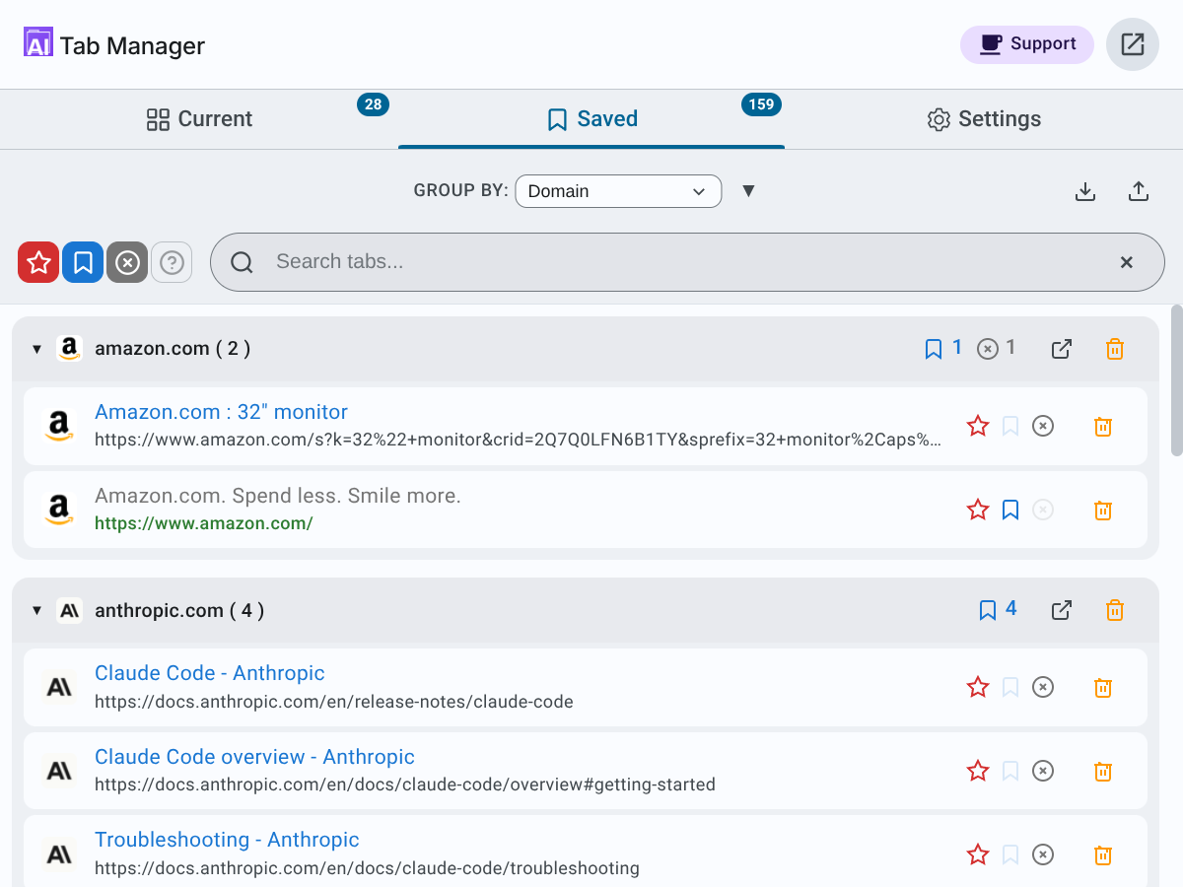Bookmark the Troubleshooting - Anthropic tab

point(1010,854)
